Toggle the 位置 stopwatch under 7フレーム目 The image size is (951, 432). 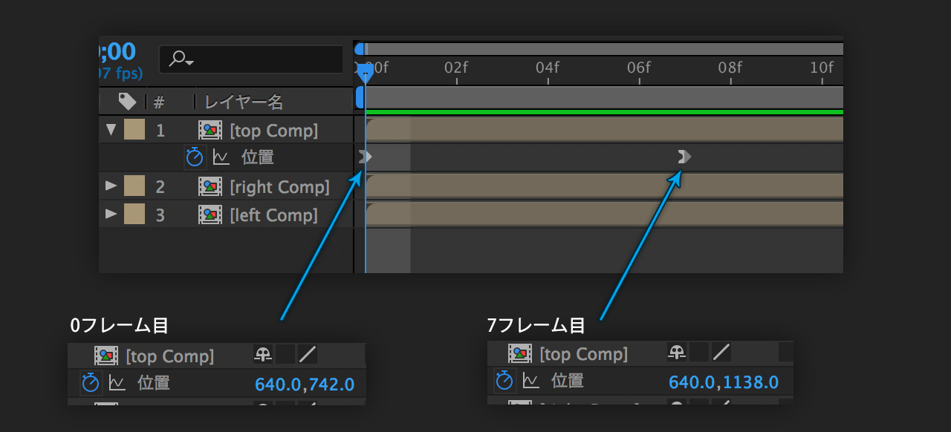click(x=504, y=381)
